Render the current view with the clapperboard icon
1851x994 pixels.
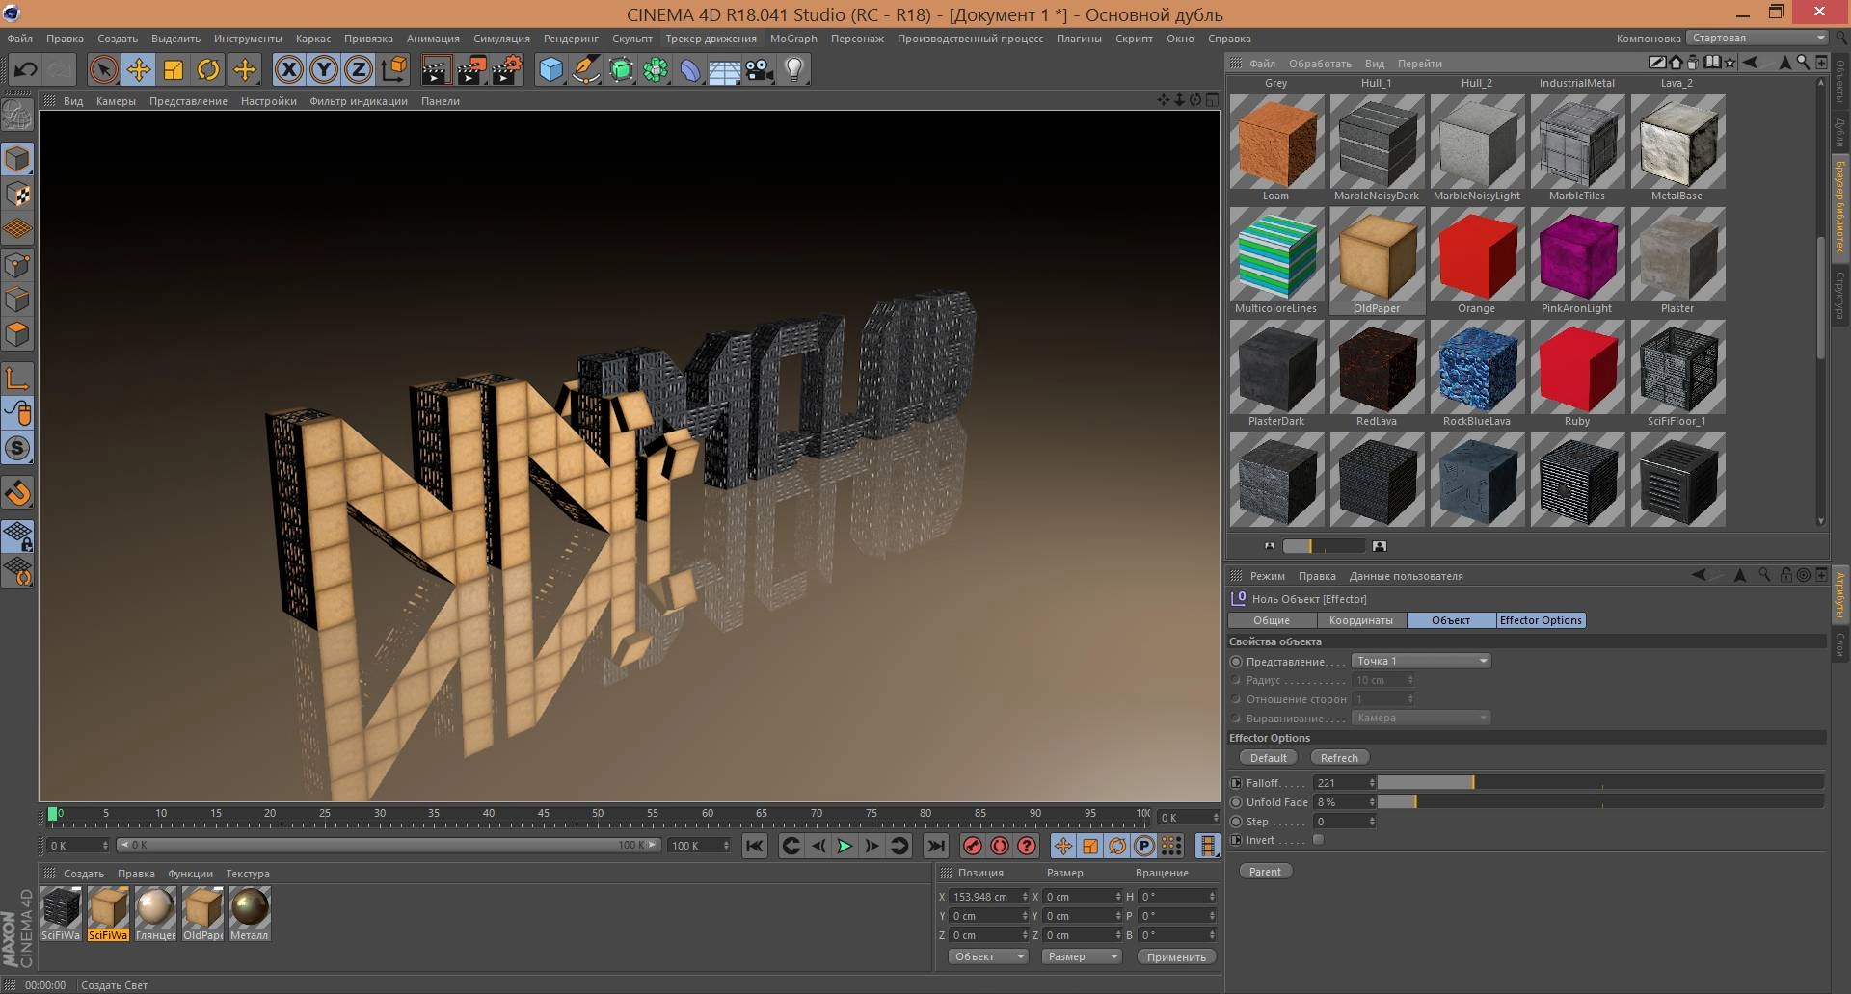click(x=436, y=69)
